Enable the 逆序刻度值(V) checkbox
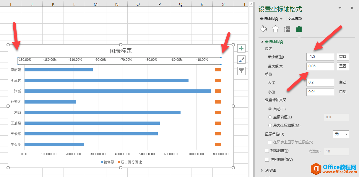 [267, 160]
